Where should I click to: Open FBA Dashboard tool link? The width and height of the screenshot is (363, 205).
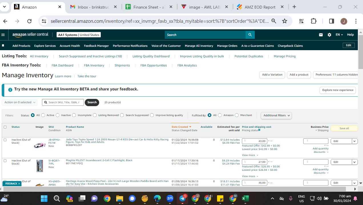63,65
